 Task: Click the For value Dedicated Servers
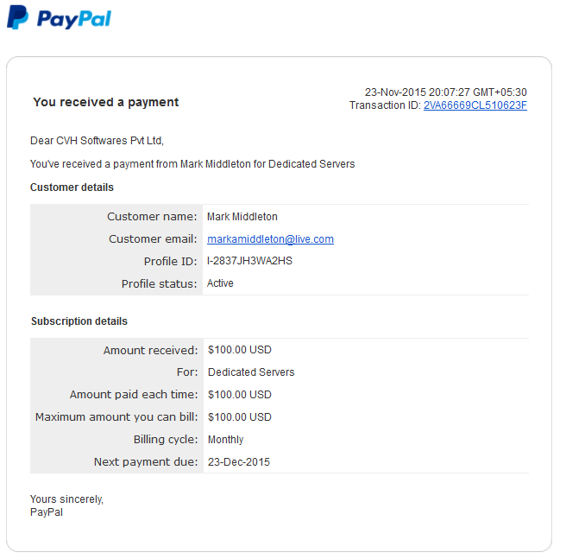pos(251,372)
